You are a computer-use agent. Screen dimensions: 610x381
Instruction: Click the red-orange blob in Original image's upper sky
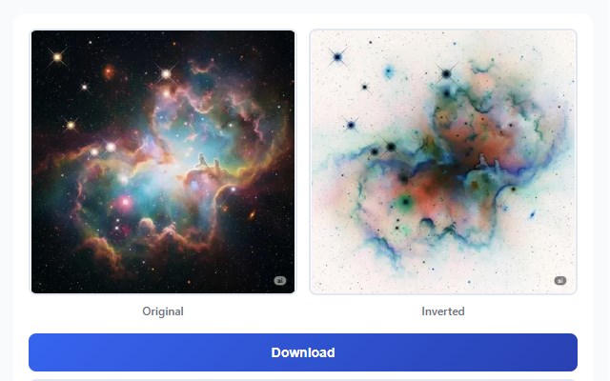pos(109,71)
